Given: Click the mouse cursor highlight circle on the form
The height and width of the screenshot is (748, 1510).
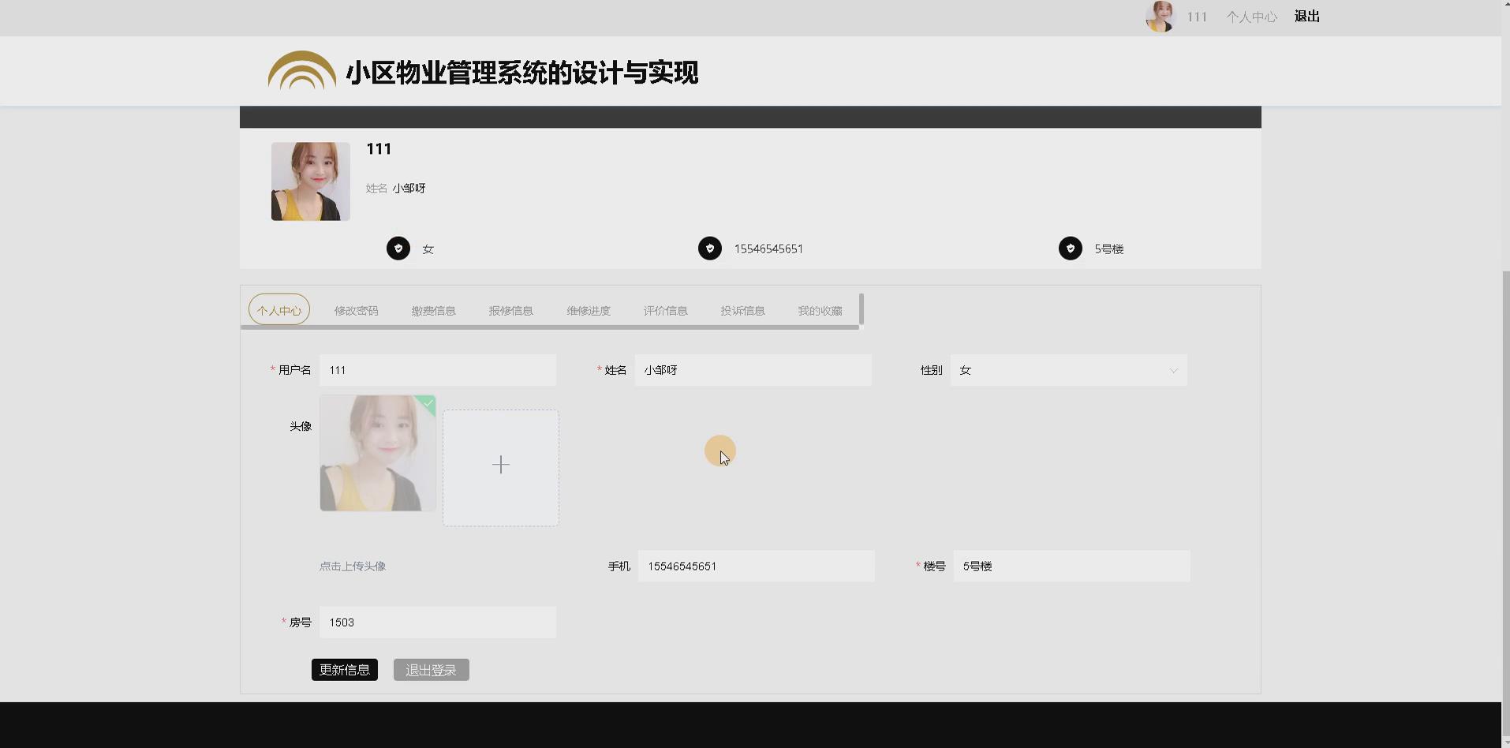Looking at the screenshot, I should click(719, 451).
